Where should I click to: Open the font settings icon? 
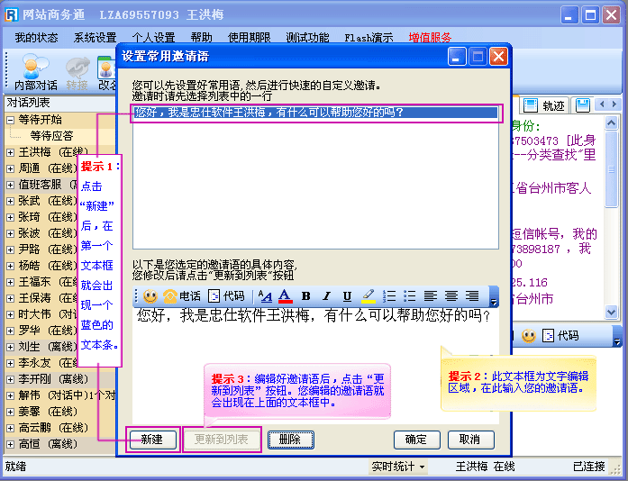[265, 295]
